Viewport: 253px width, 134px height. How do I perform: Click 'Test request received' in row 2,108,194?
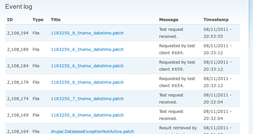[x=171, y=33]
